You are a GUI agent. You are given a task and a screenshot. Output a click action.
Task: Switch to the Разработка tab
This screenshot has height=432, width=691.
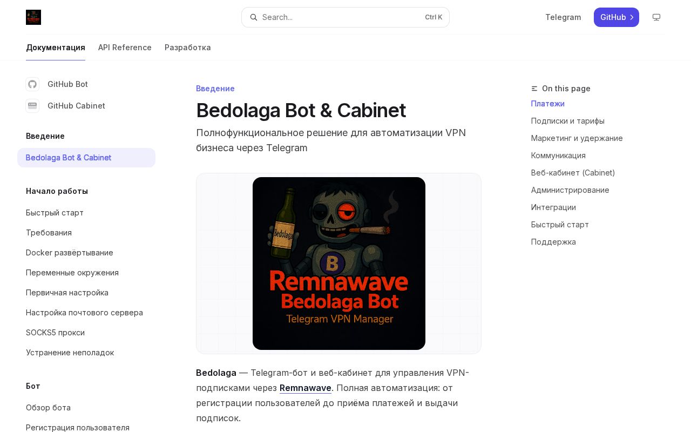(188, 48)
